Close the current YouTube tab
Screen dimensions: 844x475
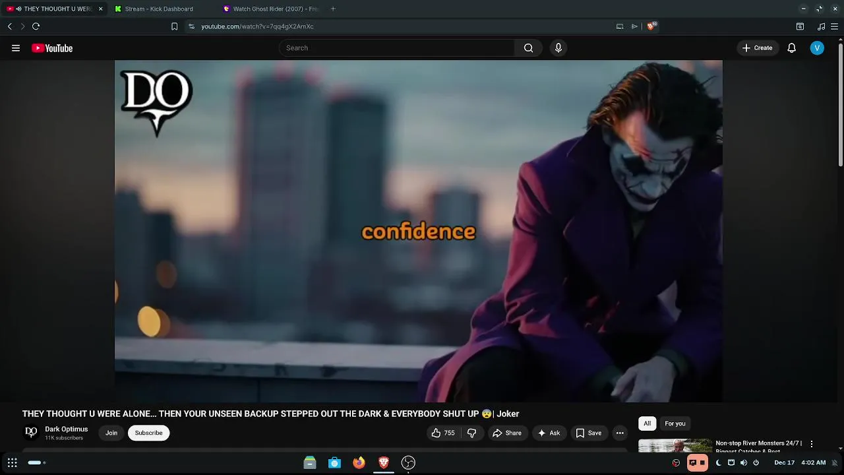(100, 9)
